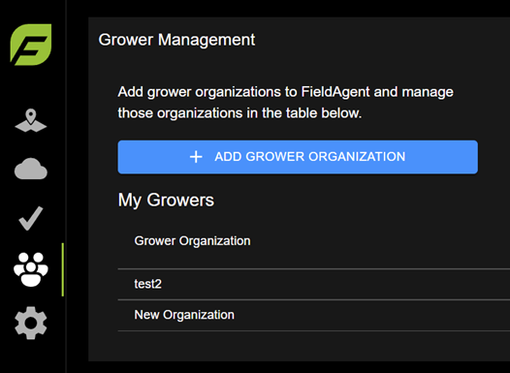Click the My Growers heading

pos(166,200)
